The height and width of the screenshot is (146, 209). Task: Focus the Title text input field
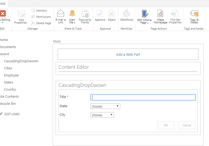coord(143,97)
